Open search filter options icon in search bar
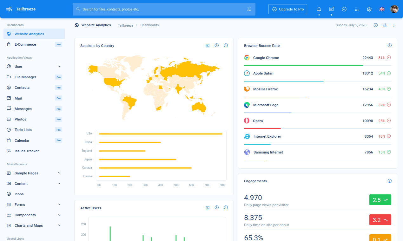This screenshot has height=241, width=403. 249,9
